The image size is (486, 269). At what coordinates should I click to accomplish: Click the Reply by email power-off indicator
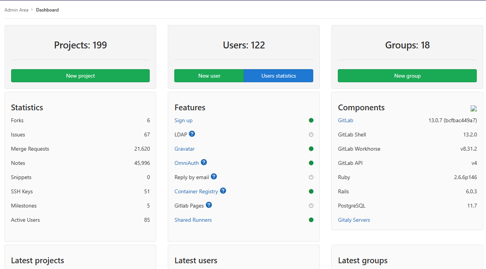311,177
